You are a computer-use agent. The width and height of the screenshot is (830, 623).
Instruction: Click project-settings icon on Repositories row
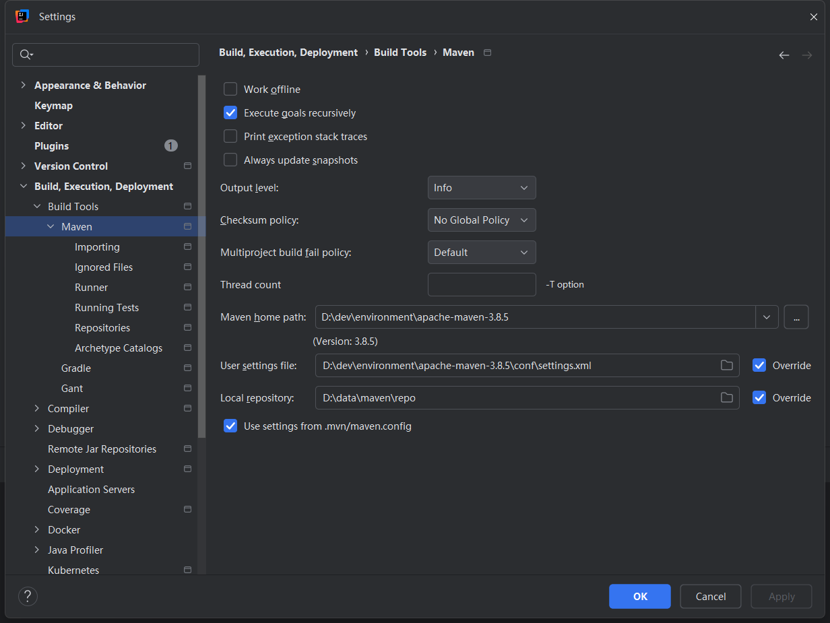(x=188, y=327)
